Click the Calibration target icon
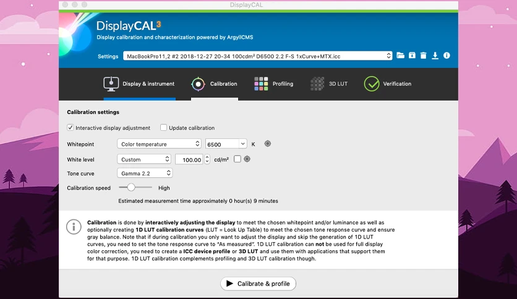This screenshot has height=299, width=517. [198, 84]
